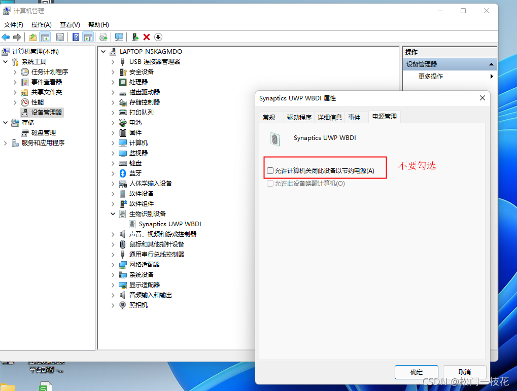Select 通用串行总线控制器 category label
The height and width of the screenshot is (391, 517).
[x=157, y=255]
